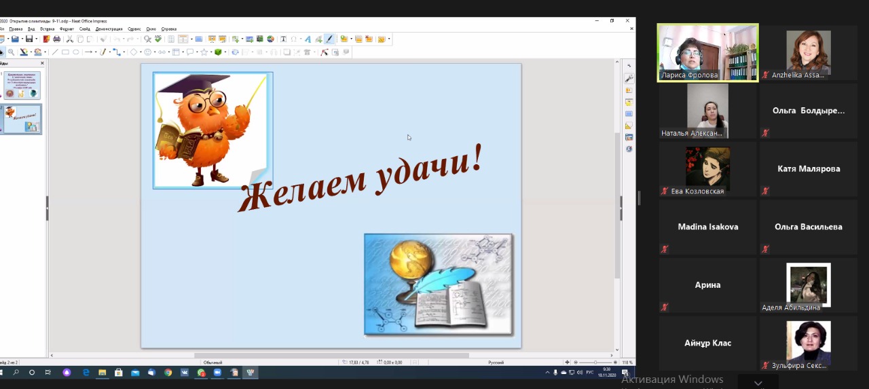Click the Print icon in toolbar
Viewport: 869px width, 389px height.
(57, 39)
